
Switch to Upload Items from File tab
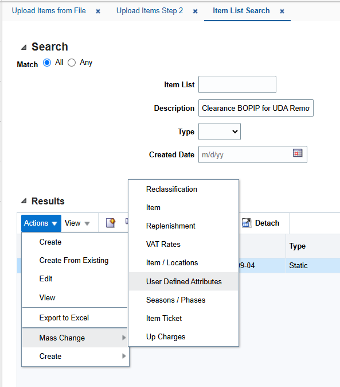tap(49, 11)
